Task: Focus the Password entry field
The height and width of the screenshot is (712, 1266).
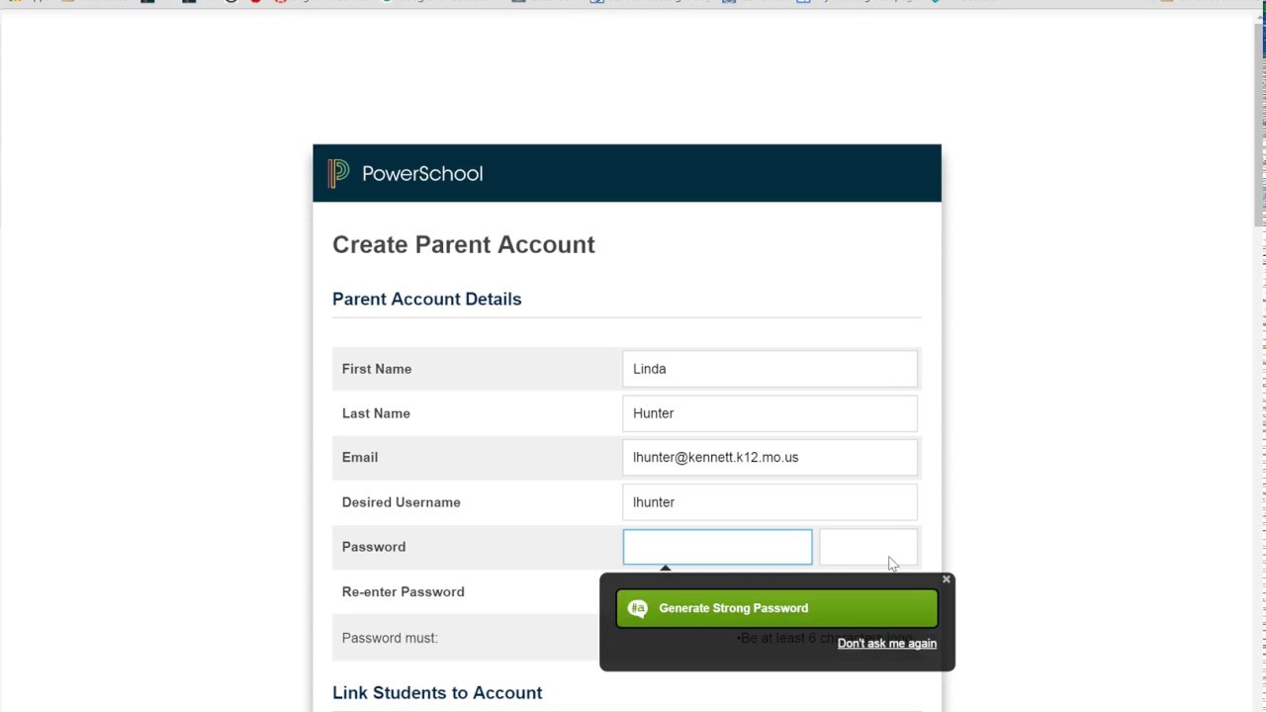Action: click(x=717, y=547)
